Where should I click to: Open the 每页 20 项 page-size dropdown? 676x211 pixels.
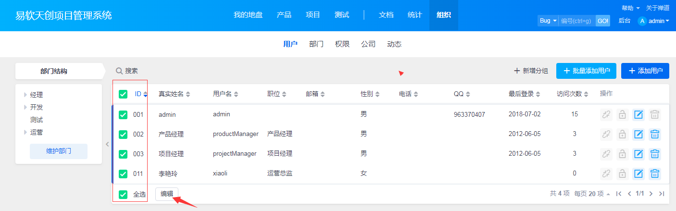click(x=593, y=194)
